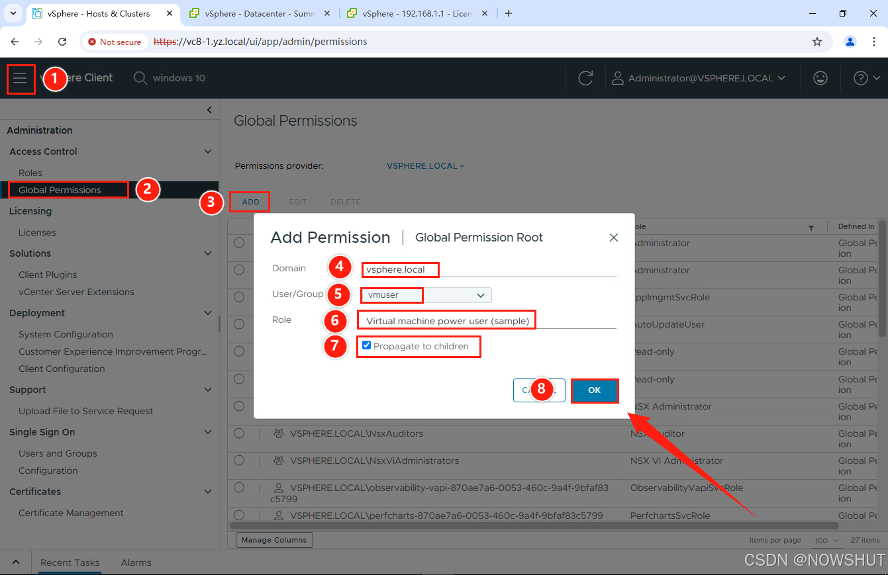Switch to the Alarms tab
888x575 pixels.
136,562
